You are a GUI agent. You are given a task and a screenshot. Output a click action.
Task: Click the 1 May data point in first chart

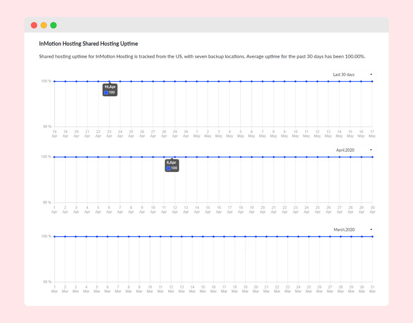tap(197, 81)
